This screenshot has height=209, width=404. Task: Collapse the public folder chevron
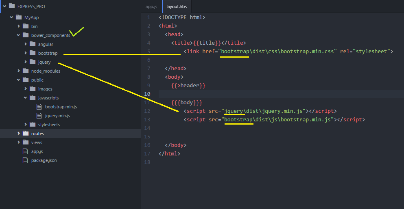click(x=18, y=80)
